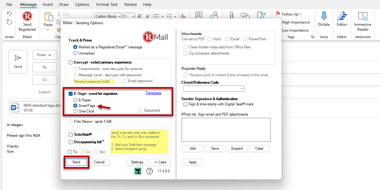Open the Templates link
380x190 pixels.
[x=153, y=93]
